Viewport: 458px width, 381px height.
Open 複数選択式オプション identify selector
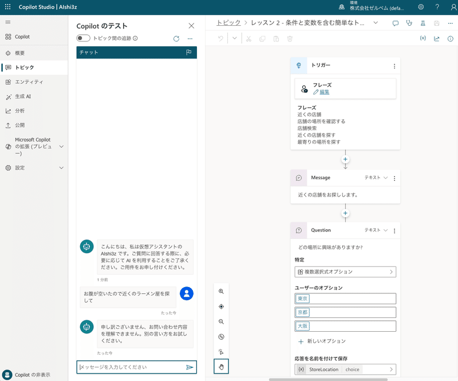tap(345, 272)
